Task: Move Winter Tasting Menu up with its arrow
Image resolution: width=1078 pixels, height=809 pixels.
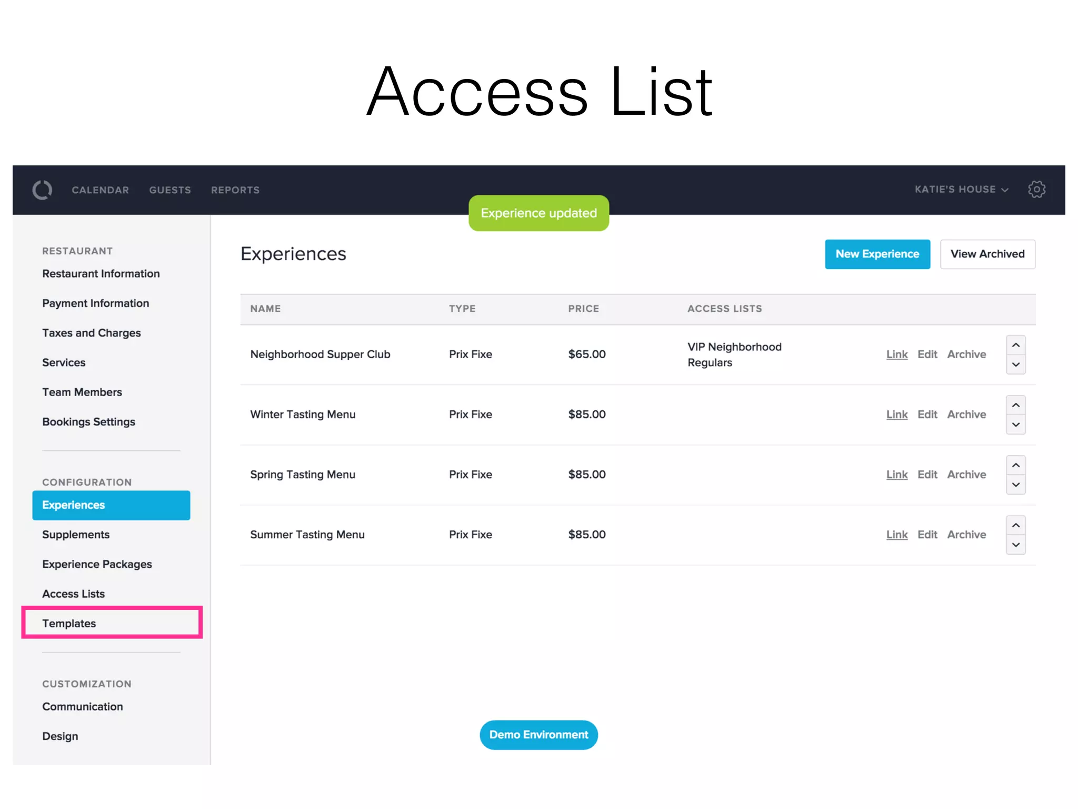Action: (1015, 405)
